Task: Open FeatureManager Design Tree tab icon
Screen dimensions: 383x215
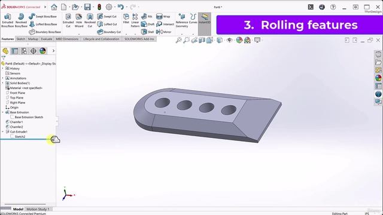Action: coord(5,51)
